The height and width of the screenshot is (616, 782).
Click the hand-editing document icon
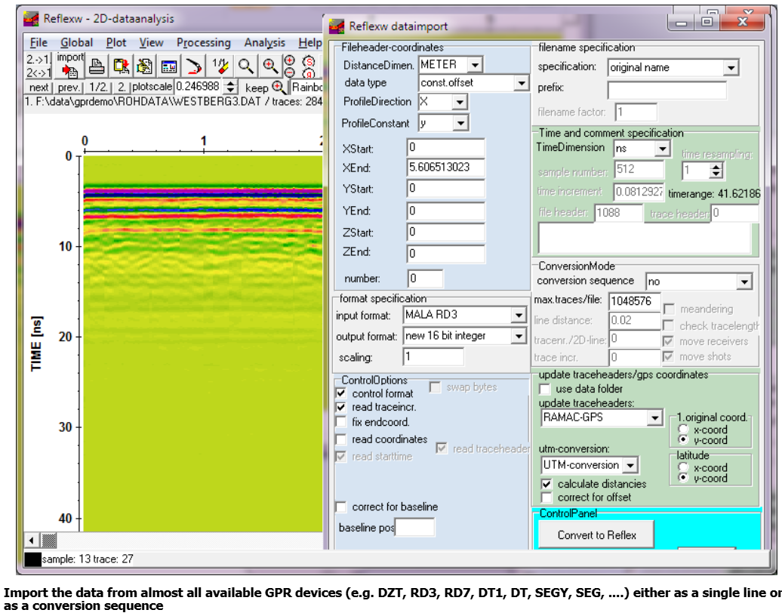coord(144,66)
